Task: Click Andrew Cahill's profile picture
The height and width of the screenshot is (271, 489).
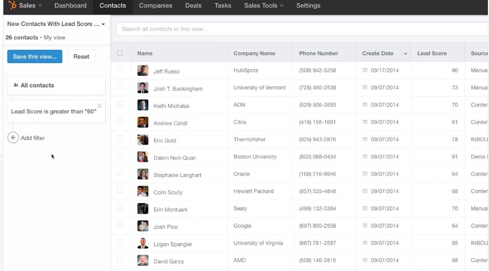Action: [143, 122]
